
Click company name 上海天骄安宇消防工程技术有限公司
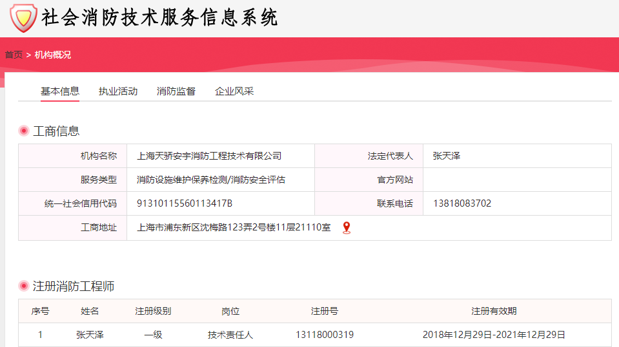click(209, 156)
